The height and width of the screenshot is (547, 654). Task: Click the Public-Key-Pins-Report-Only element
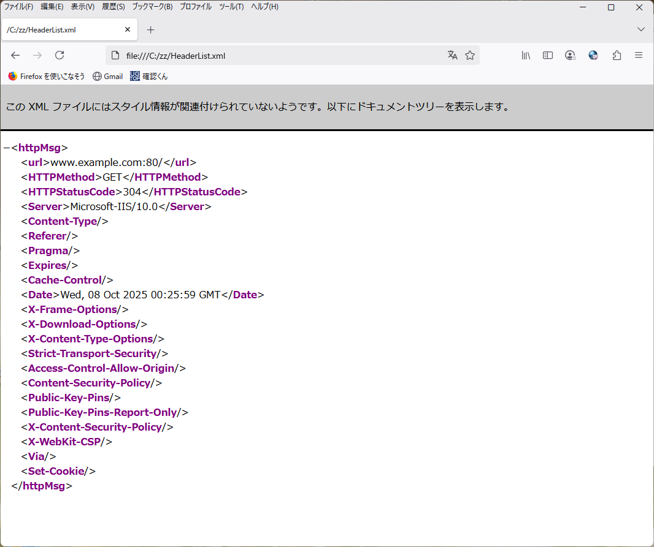[x=105, y=412]
